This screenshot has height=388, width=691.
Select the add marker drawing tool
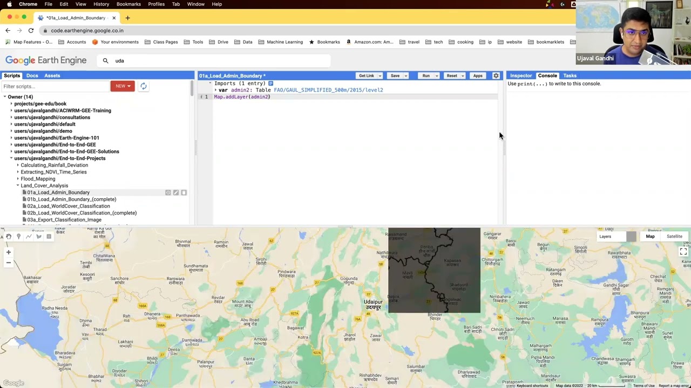tap(18, 237)
